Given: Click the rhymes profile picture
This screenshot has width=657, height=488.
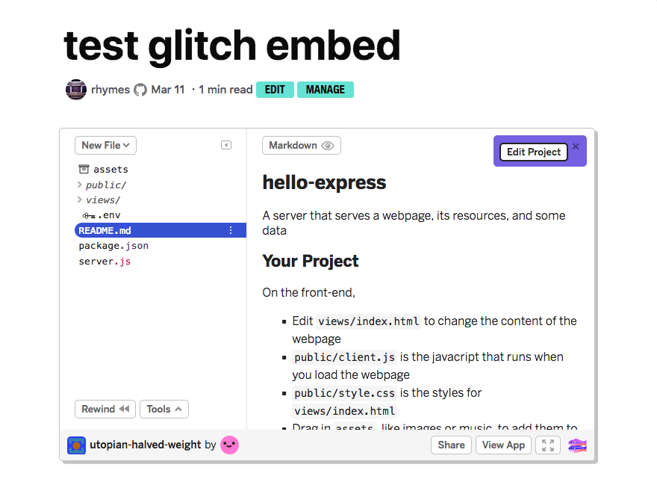Looking at the screenshot, I should pyautogui.click(x=75, y=89).
